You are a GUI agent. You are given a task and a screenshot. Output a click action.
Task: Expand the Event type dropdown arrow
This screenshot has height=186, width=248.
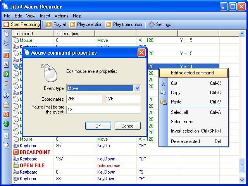coord(137,88)
